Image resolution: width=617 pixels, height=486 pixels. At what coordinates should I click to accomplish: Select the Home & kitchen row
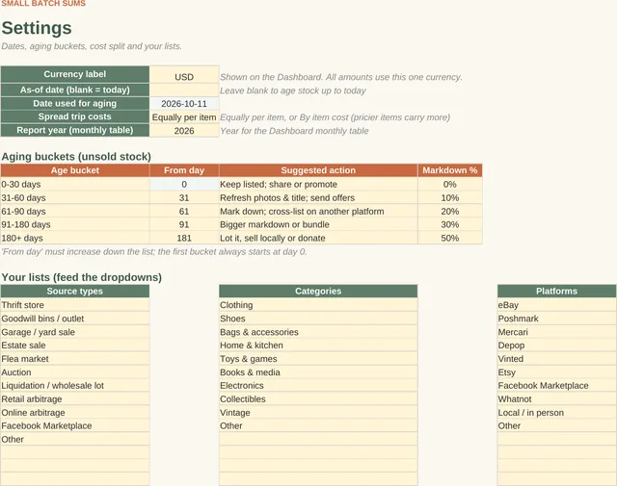tap(318, 345)
